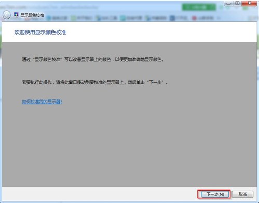Close the 显示颜色校准 window
The image size is (259, 203).
[x=249, y=3]
